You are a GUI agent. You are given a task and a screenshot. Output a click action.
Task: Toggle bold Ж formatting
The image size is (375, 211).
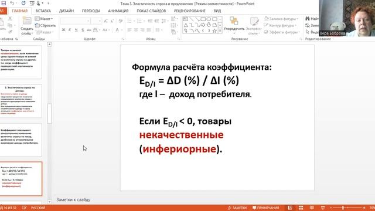(x=63, y=30)
